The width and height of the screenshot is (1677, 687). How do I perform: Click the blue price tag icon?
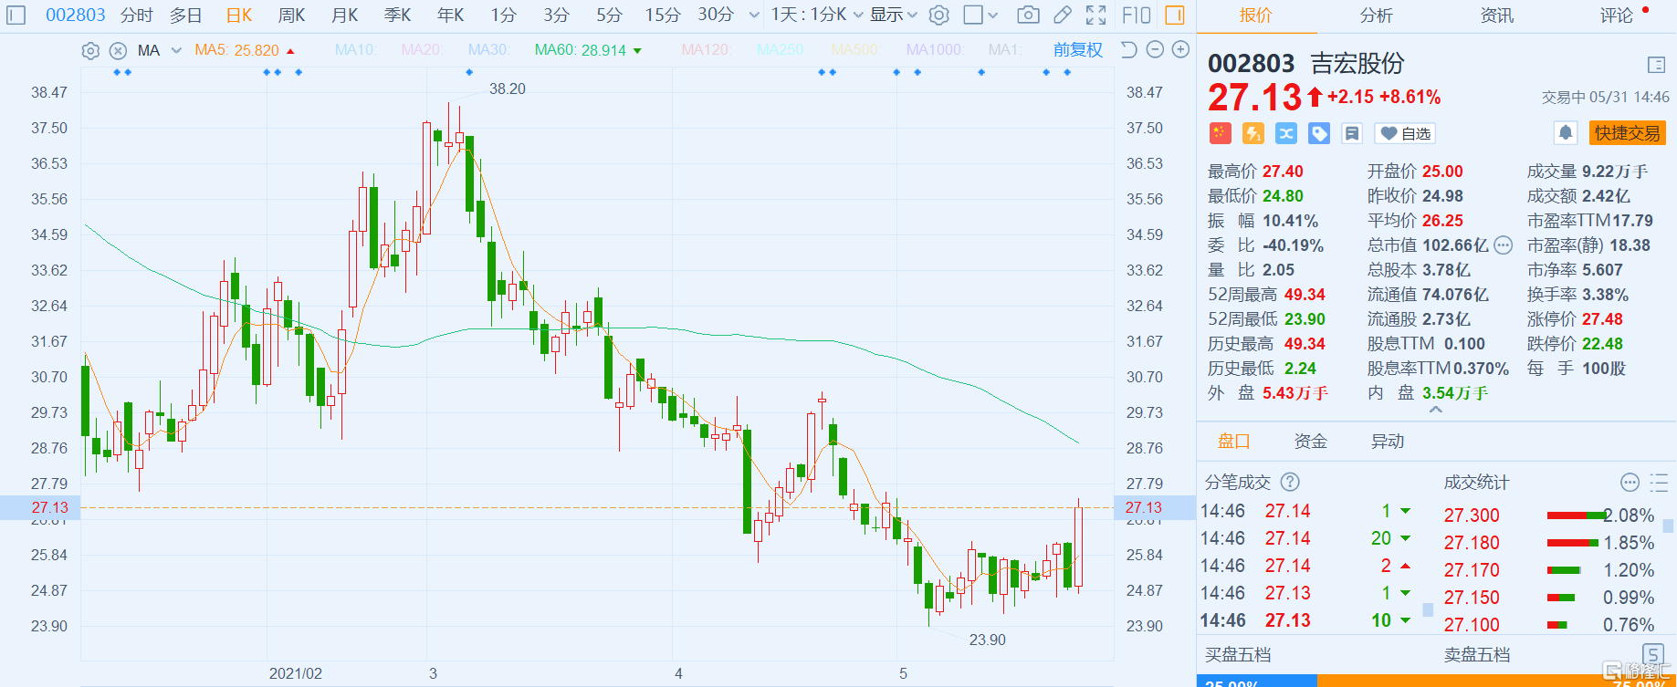pyautogui.click(x=1319, y=133)
